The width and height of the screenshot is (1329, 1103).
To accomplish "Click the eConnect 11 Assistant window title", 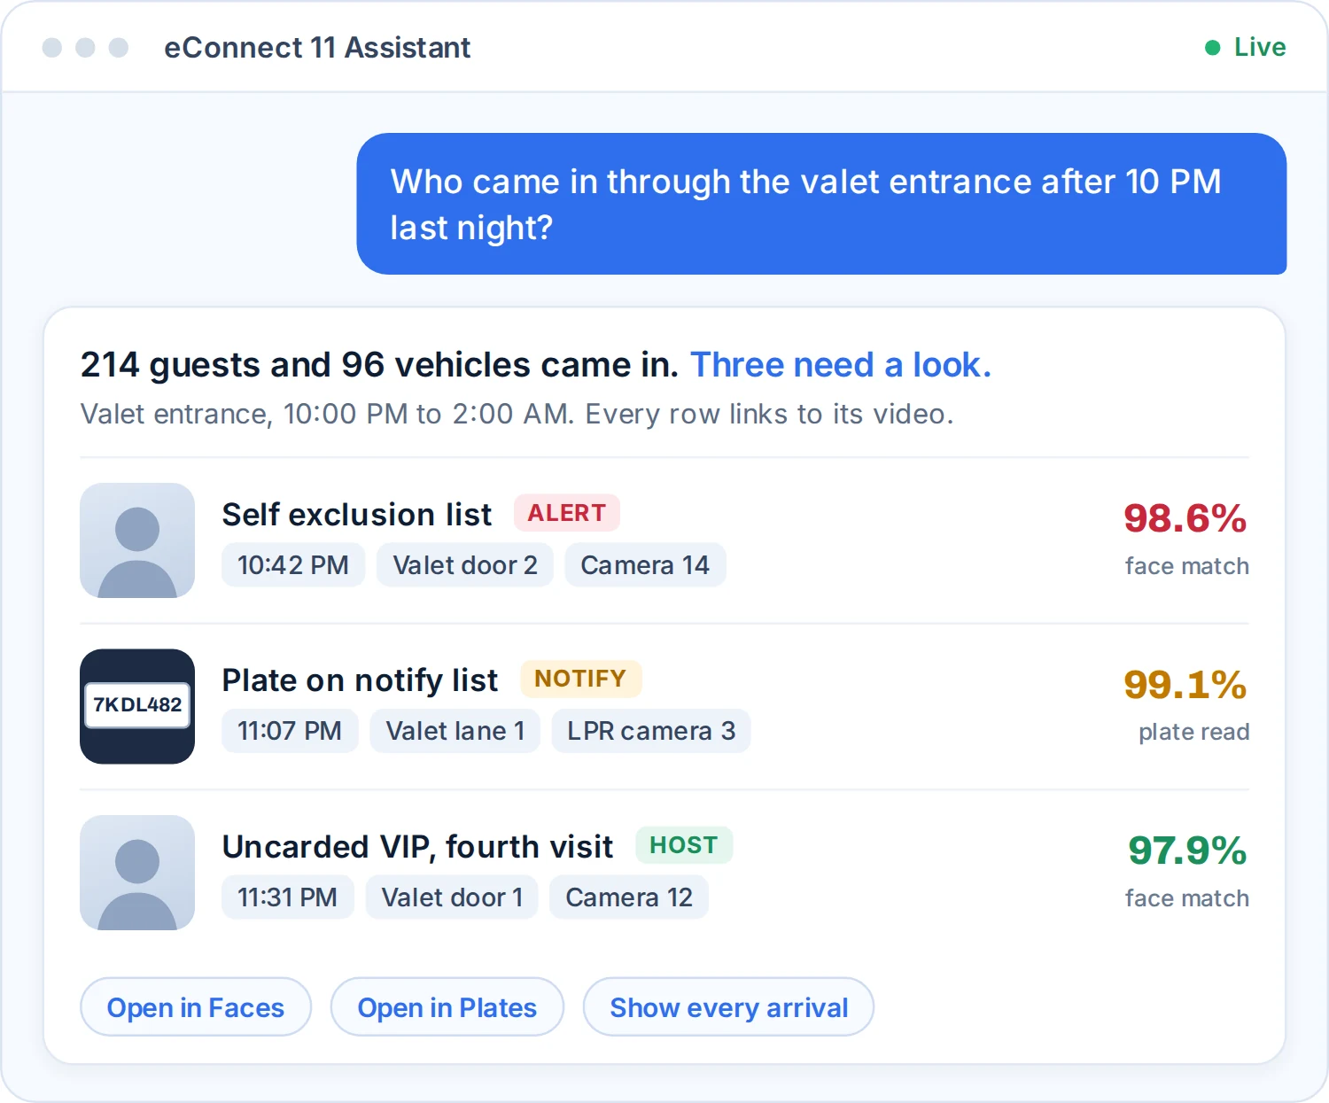I will 317,48.
